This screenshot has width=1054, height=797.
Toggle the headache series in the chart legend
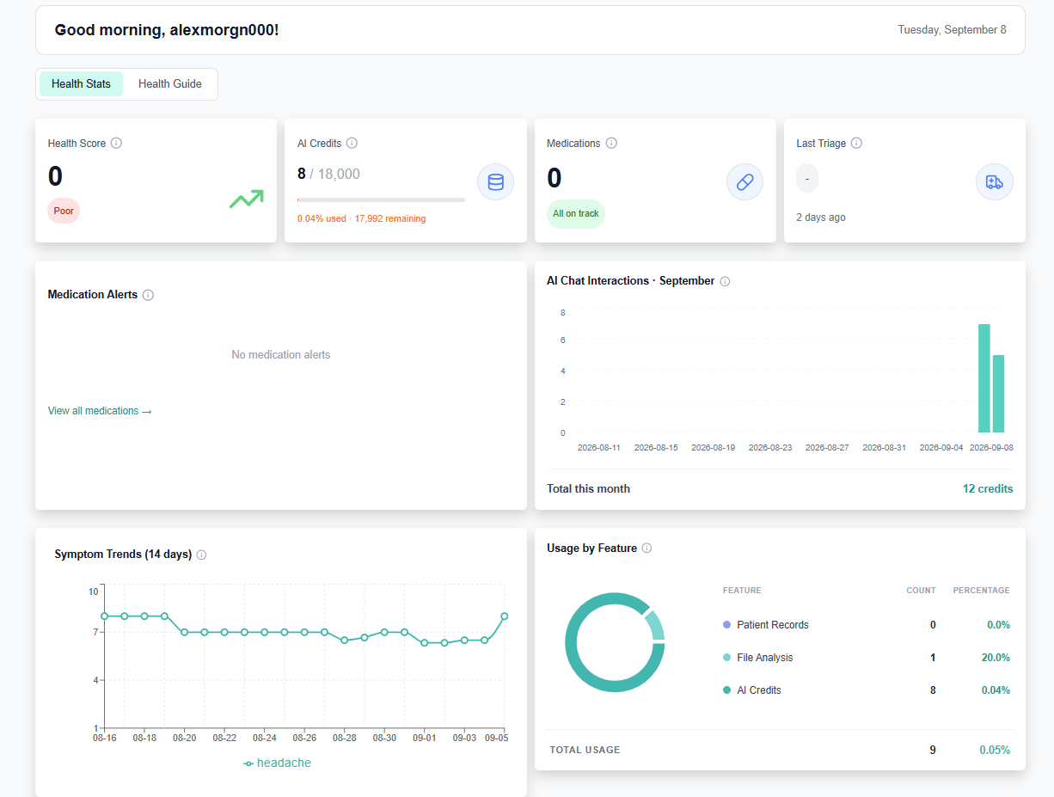(x=277, y=763)
